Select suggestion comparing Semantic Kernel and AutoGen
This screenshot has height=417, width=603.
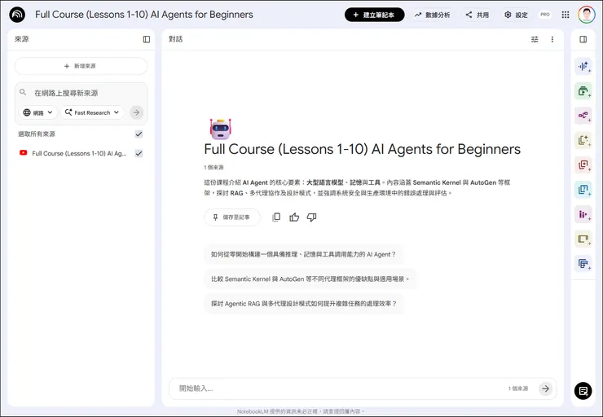click(310, 279)
